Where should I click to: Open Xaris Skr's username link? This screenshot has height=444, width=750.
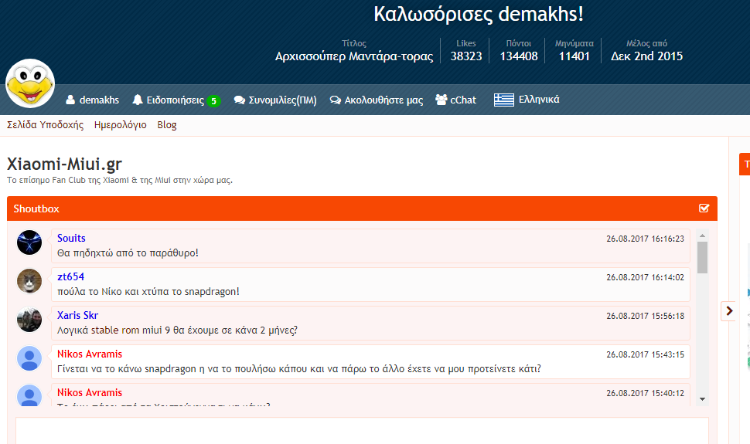click(77, 315)
